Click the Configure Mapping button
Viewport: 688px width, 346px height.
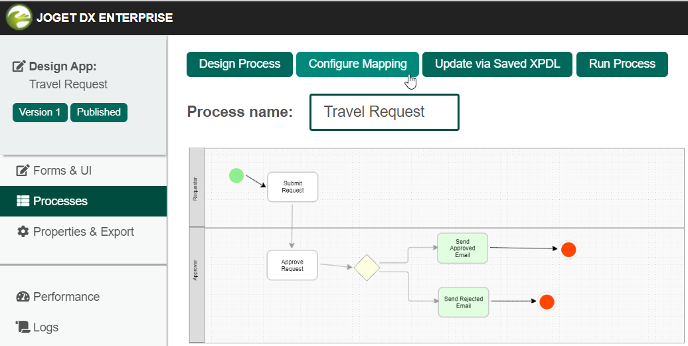[x=357, y=64]
